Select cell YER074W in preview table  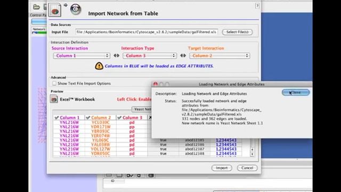pyautogui.click(x=101, y=135)
